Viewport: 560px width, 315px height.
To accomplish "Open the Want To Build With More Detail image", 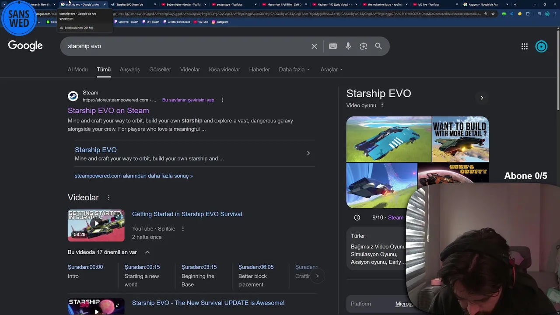I will [461, 139].
